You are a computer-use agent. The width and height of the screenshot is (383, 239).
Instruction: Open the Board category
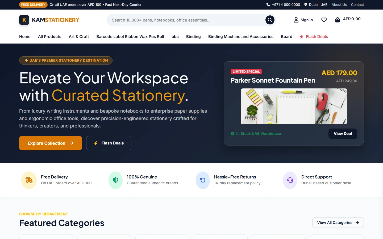[x=286, y=37]
